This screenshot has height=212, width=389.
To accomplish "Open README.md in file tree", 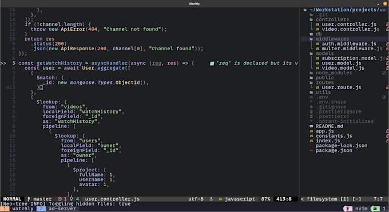I will [329, 126].
